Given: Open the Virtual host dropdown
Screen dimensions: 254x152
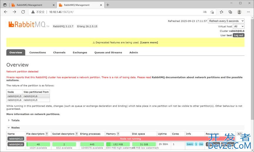Looking at the screenshot, I should click(x=238, y=26).
